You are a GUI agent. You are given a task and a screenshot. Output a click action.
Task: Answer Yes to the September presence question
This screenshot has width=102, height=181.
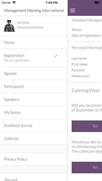point(87,126)
